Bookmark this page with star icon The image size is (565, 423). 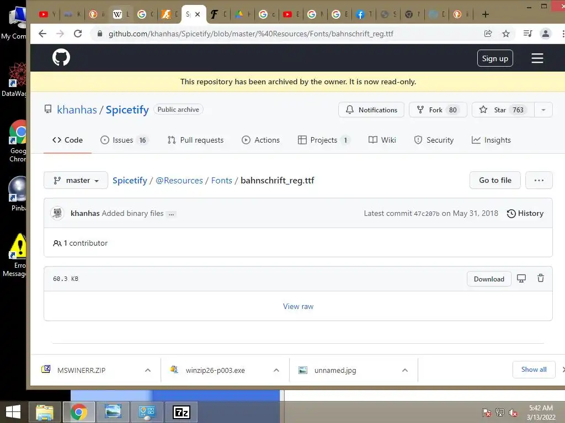(506, 34)
